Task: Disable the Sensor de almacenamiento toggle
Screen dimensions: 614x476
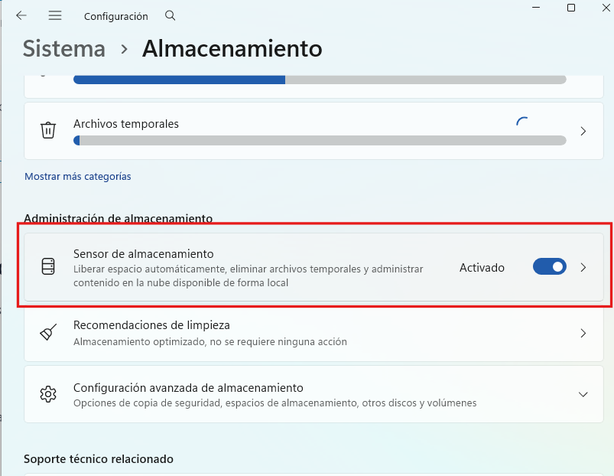Action: coord(549,267)
